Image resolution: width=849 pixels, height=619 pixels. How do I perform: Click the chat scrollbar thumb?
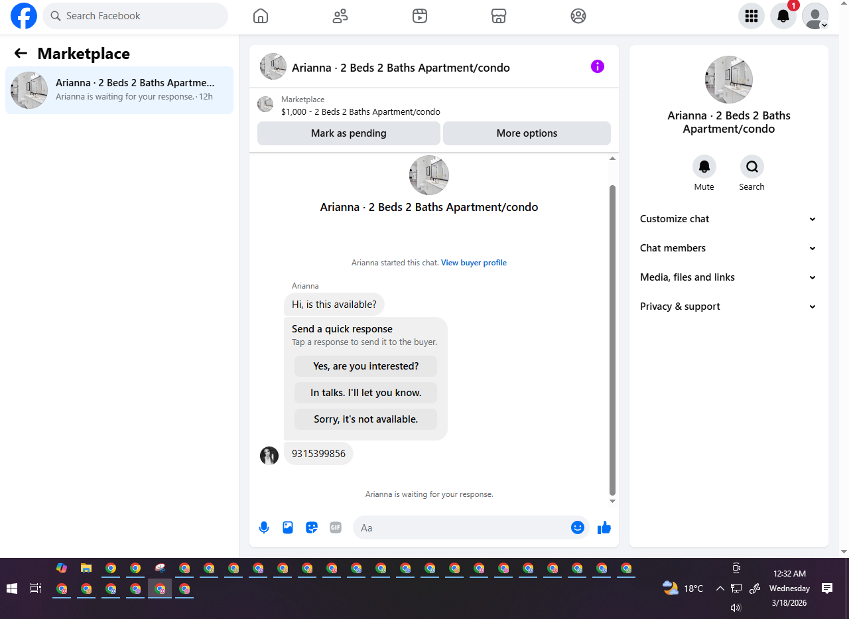(x=613, y=340)
